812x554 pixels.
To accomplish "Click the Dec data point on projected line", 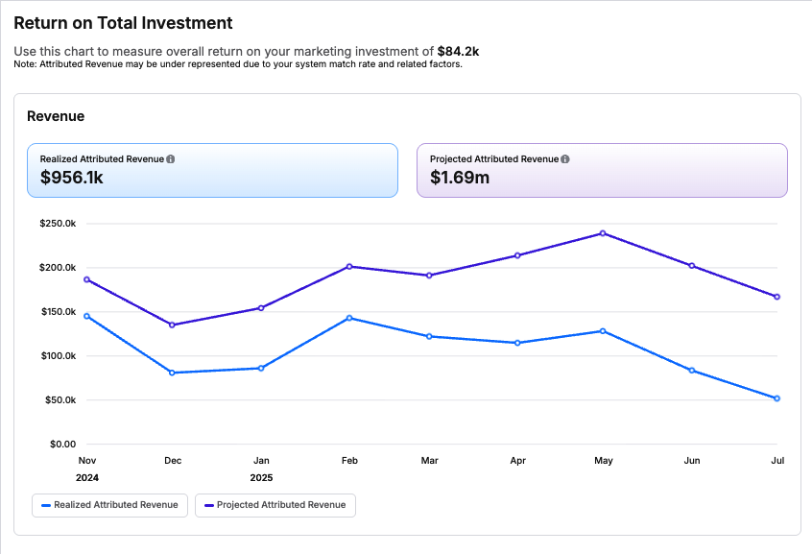I will [173, 325].
